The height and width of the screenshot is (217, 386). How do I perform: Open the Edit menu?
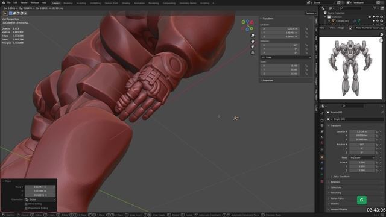click(15, 2)
